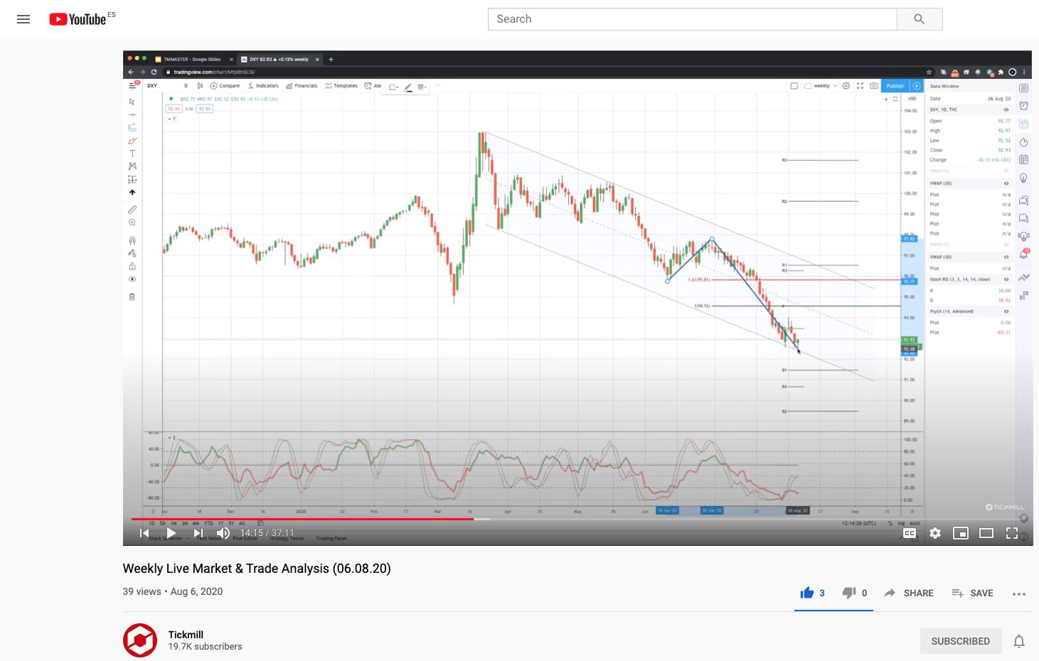1039x661 pixels.
Task: Toggle the TradingView magnet mode icon
Action: click(x=132, y=240)
